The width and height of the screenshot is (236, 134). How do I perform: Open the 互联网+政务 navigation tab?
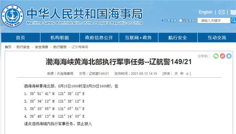[138, 37]
